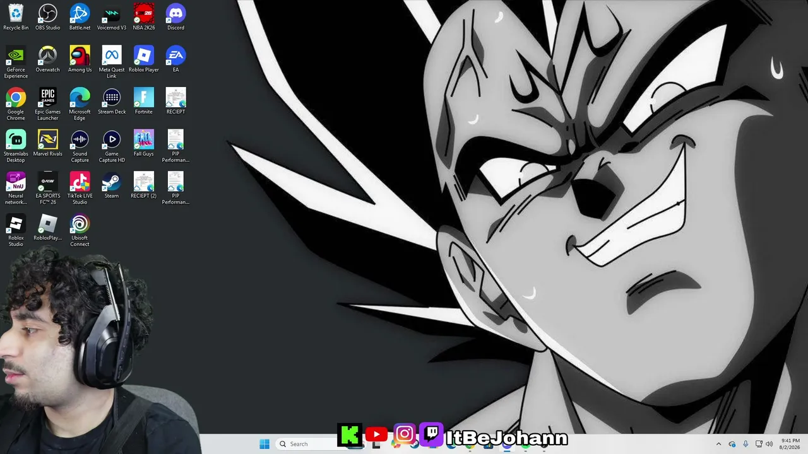Click the EA app desktop icon
The image size is (808, 454).
click(x=175, y=59)
